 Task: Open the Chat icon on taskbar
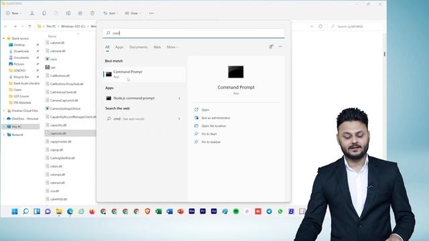48,212
